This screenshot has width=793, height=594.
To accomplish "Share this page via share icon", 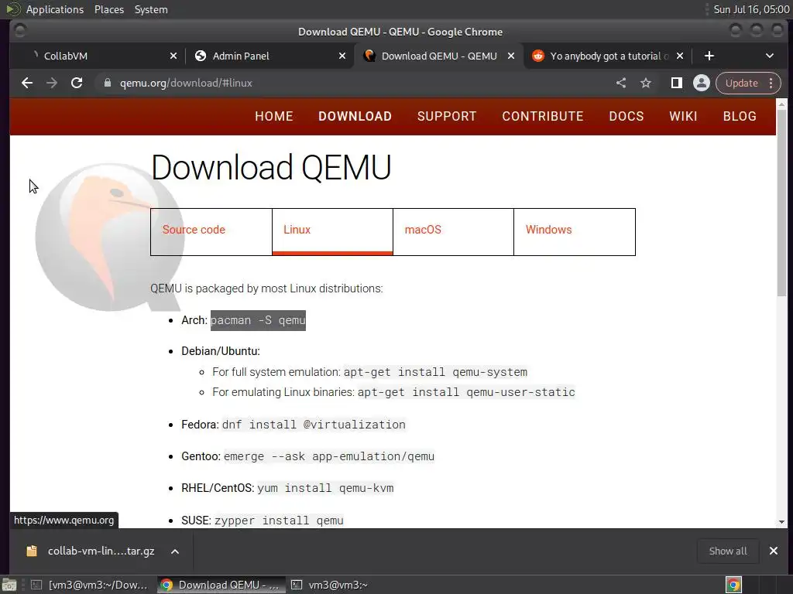I will 621,83.
